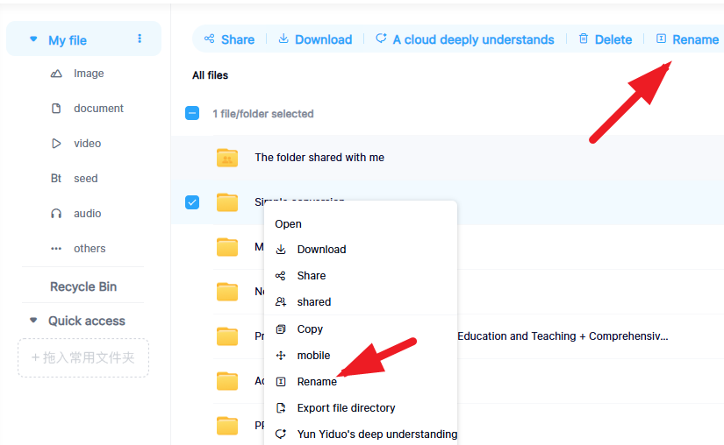Click the cloud deep understanding icon
This screenshot has width=724, height=445.
381,39
